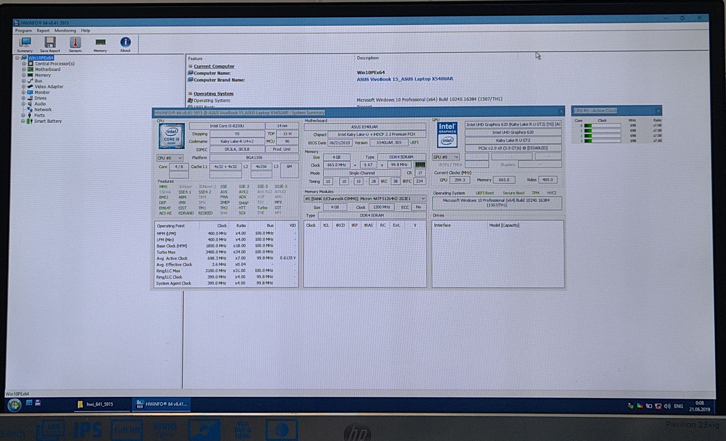This screenshot has height=441, width=726.
Task: Click the Smart Battery tree icon
Action: (x=30, y=121)
